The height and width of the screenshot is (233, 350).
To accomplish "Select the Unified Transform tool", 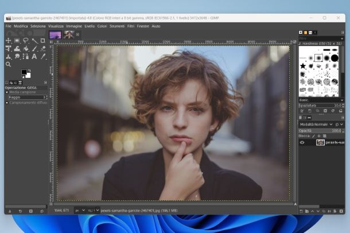I will [8, 48].
